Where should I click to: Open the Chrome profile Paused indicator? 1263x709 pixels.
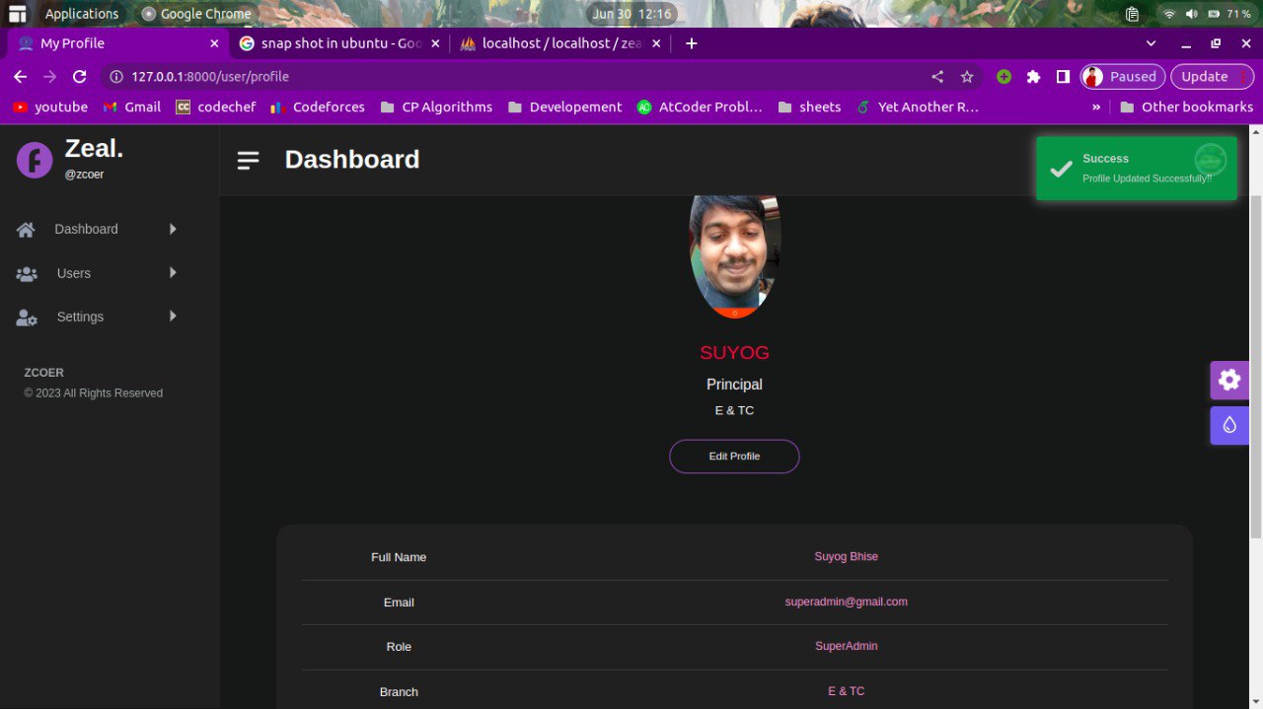1122,76
